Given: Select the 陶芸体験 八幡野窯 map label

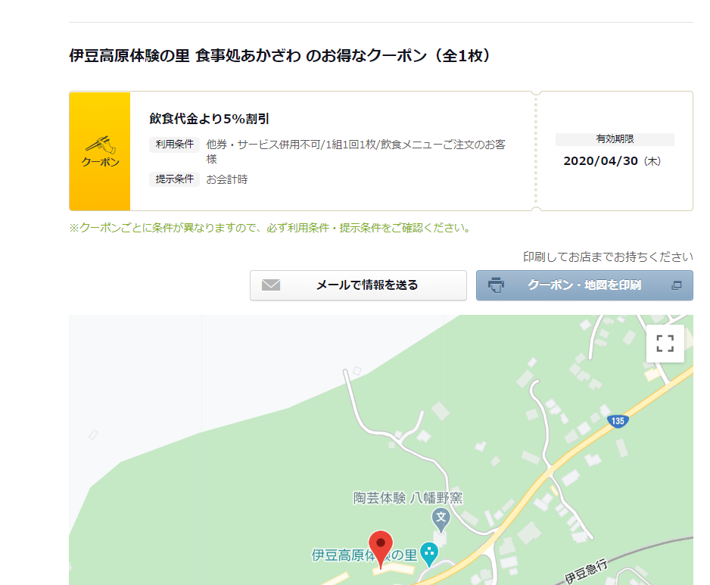Looking at the screenshot, I should tap(407, 498).
